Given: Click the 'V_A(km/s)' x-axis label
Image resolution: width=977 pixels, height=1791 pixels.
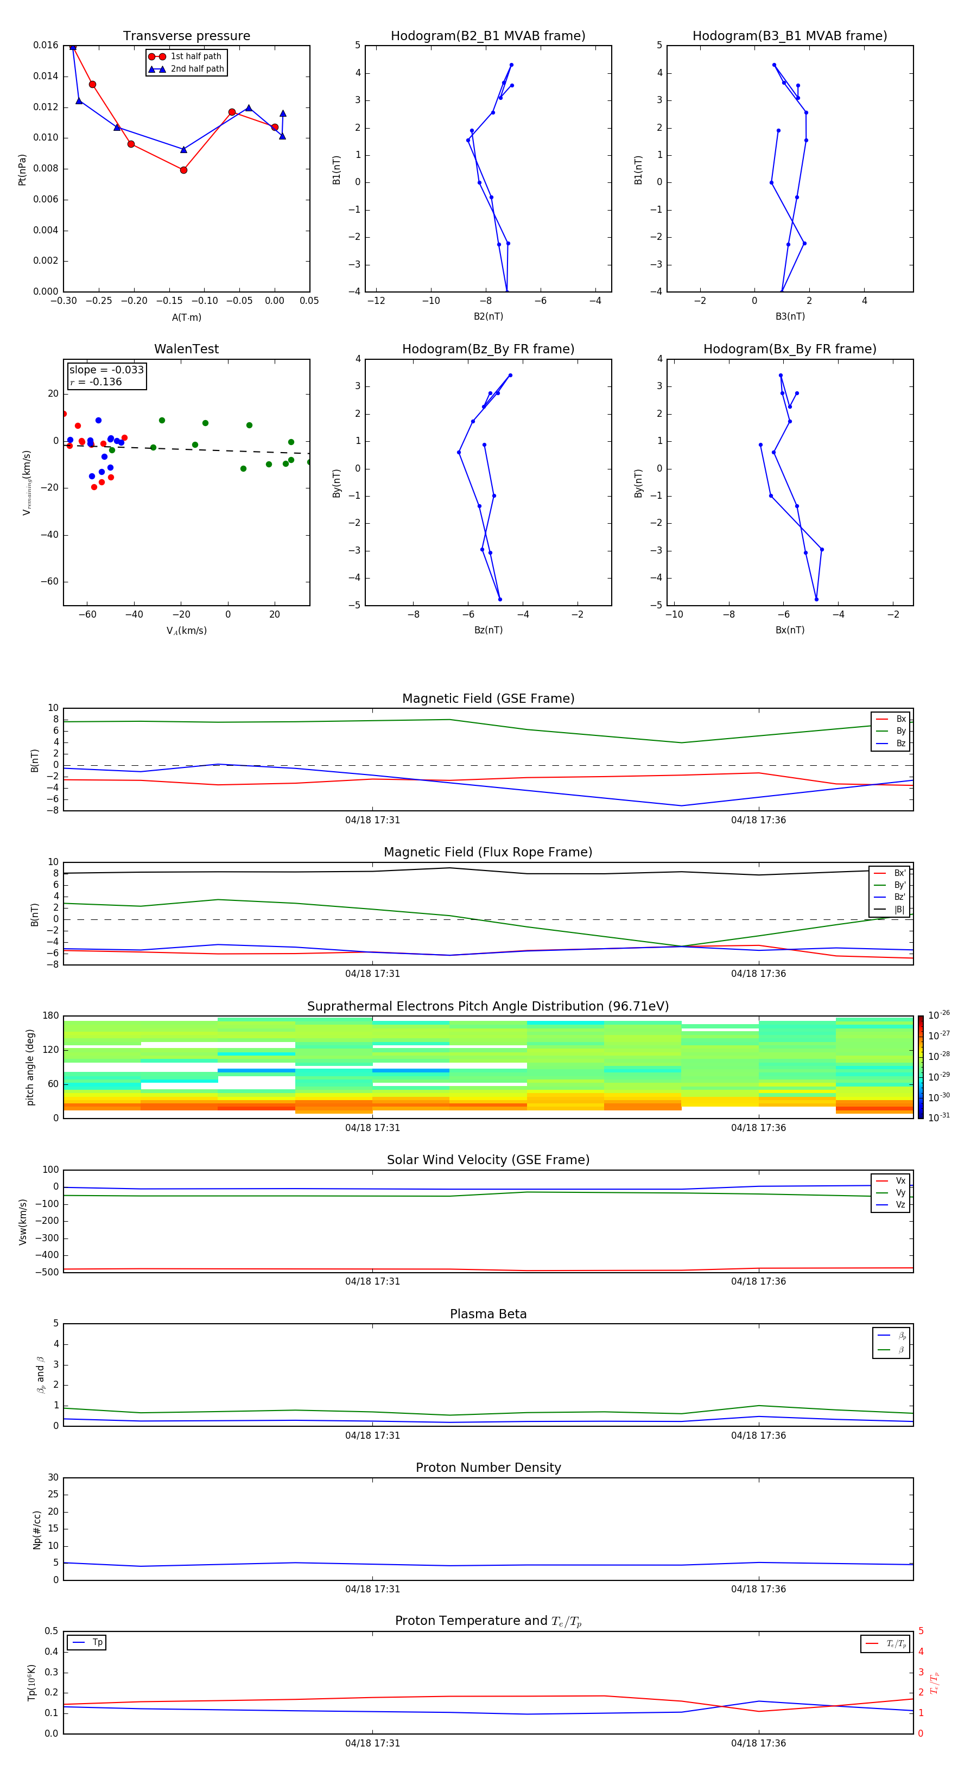Looking at the screenshot, I should pos(186,631).
